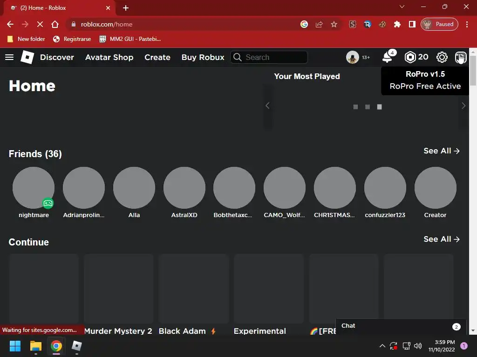Open friend CHR1STMAS avatar
Screen dimensions: 477x357
(335, 188)
